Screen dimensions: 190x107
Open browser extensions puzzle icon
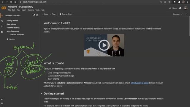[175, 2]
